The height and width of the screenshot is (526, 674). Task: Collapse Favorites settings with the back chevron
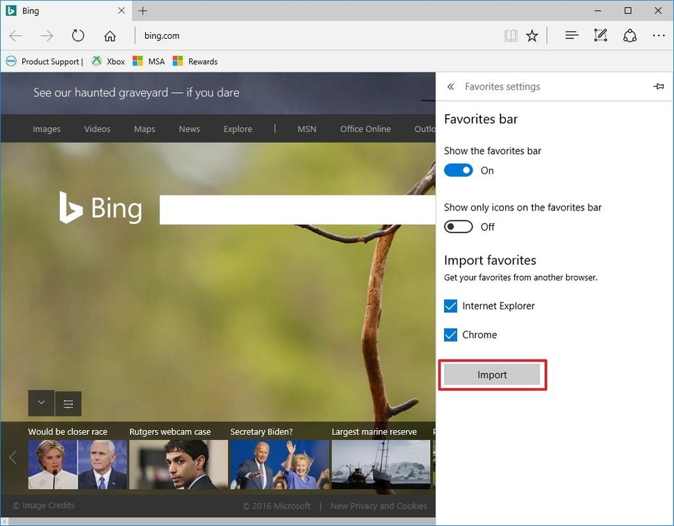click(x=450, y=86)
